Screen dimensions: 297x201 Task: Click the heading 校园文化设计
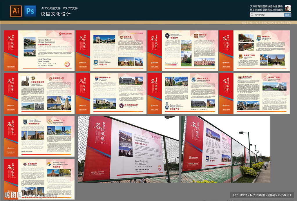tap(56, 14)
